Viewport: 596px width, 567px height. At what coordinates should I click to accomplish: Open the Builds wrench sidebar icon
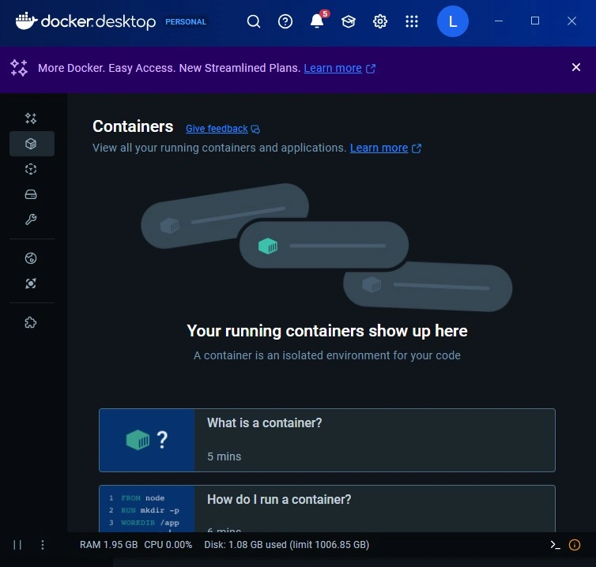point(31,220)
